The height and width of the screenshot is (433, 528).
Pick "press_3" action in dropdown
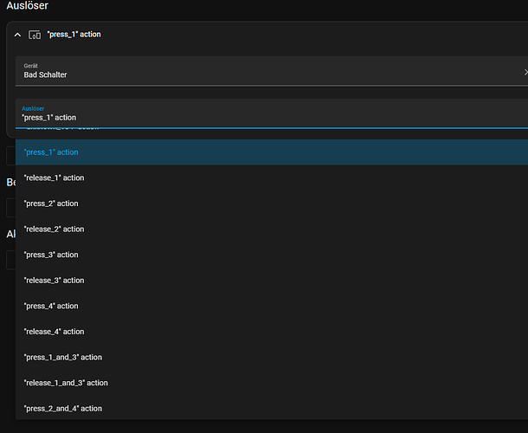272,255
